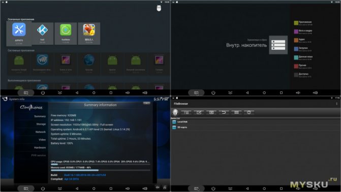The image size is (341, 192).
Task: Raise volume in app list navigation bar
Action: point(145,92)
